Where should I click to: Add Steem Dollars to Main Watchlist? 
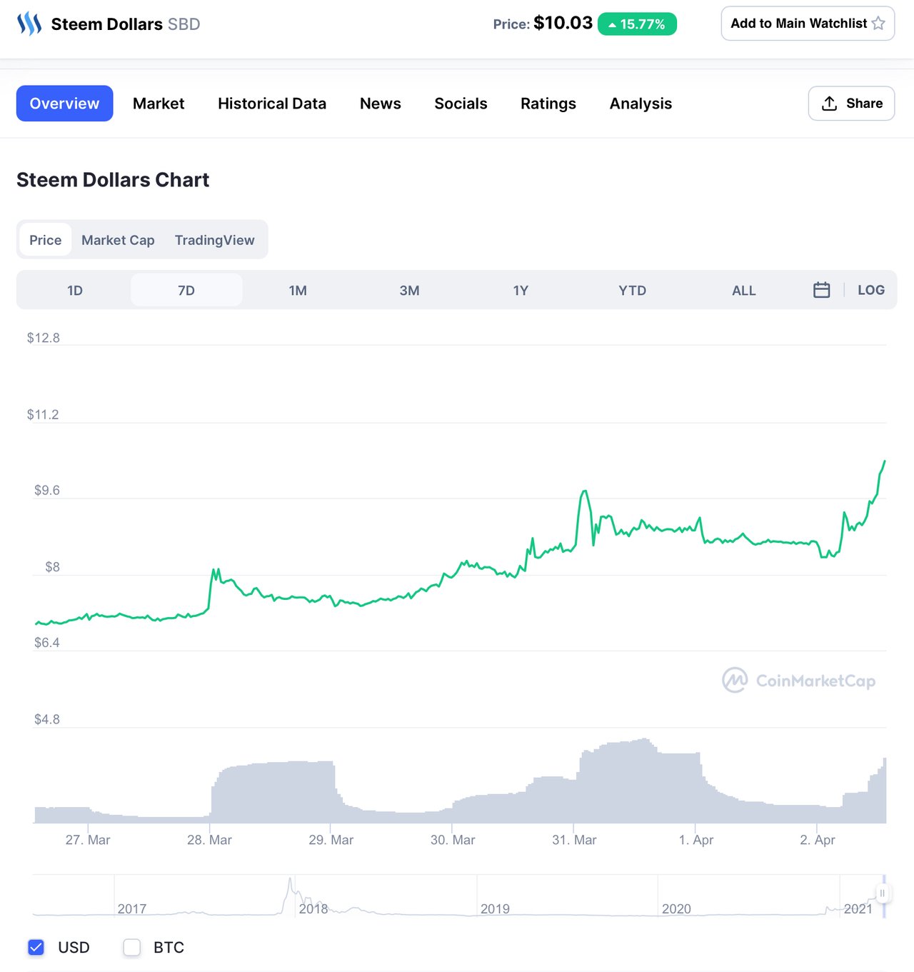808,24
